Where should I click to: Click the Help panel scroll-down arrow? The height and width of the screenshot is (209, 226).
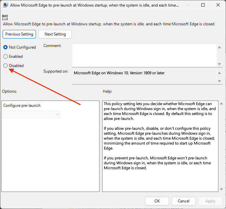[221, 189]
